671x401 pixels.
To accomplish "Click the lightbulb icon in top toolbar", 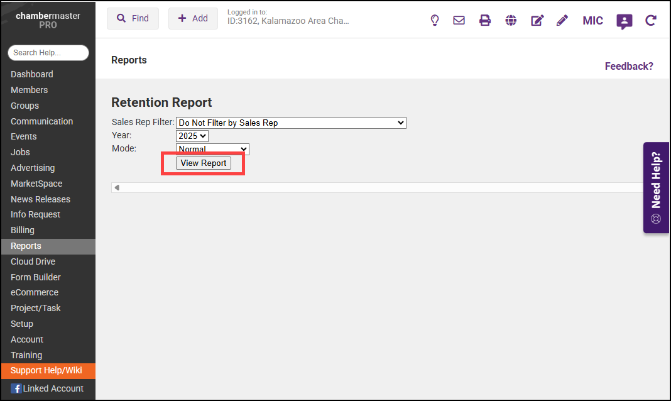I will pyautogui.click(x=434, y=20).
